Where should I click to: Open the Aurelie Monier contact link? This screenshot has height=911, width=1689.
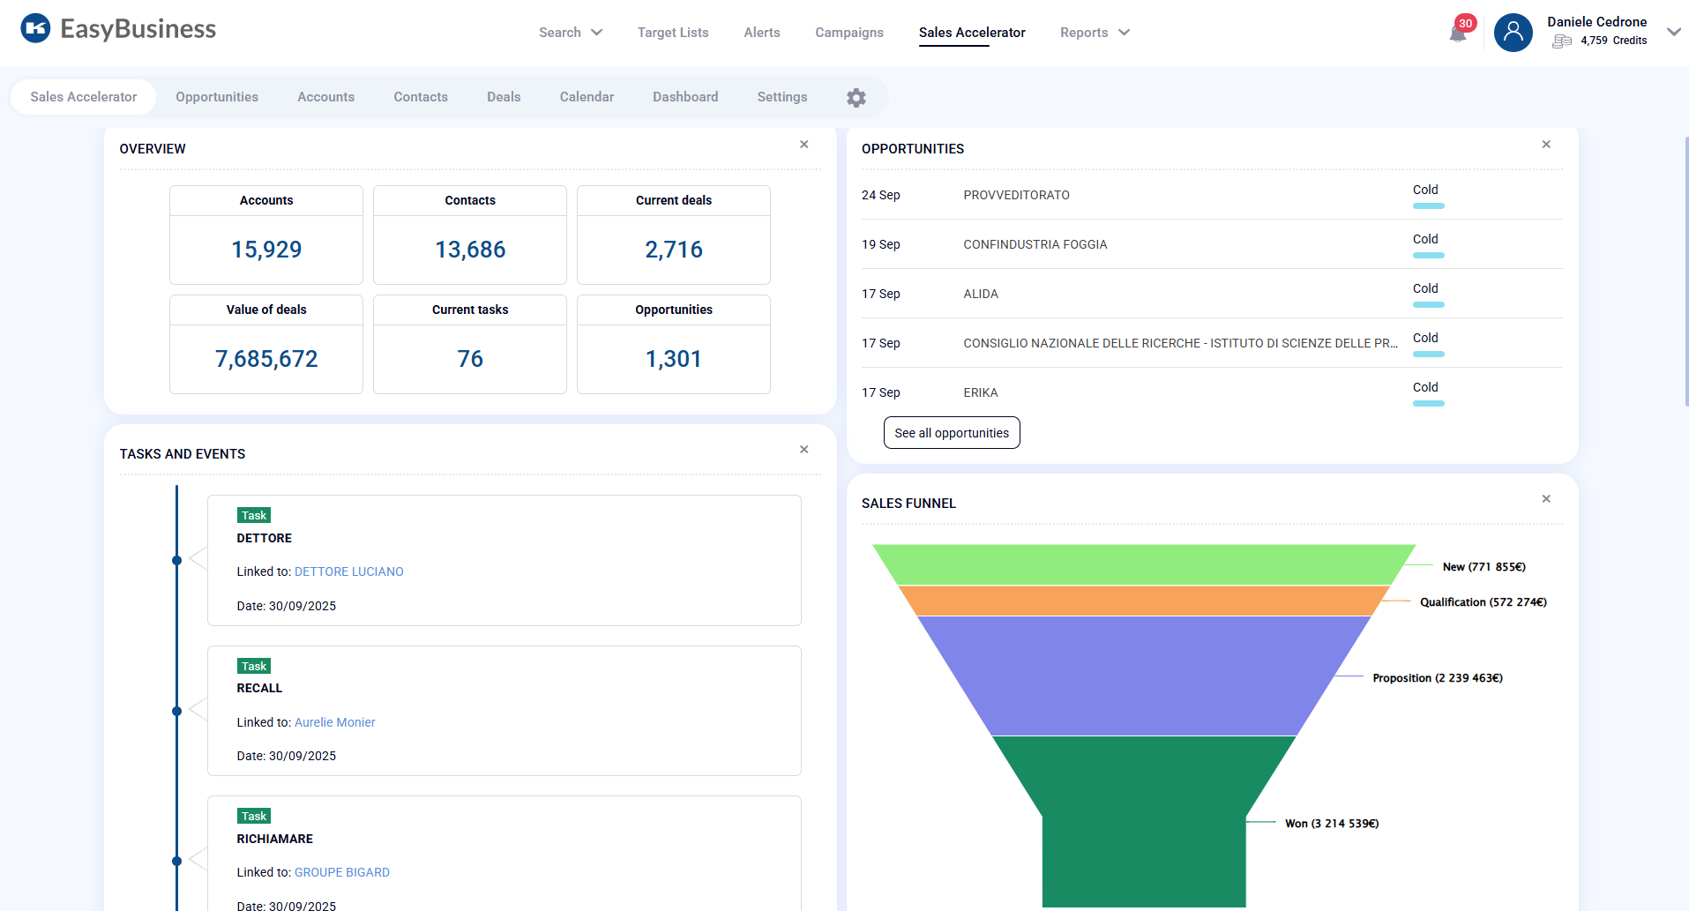pyautogui.click(x=334, y=722)
